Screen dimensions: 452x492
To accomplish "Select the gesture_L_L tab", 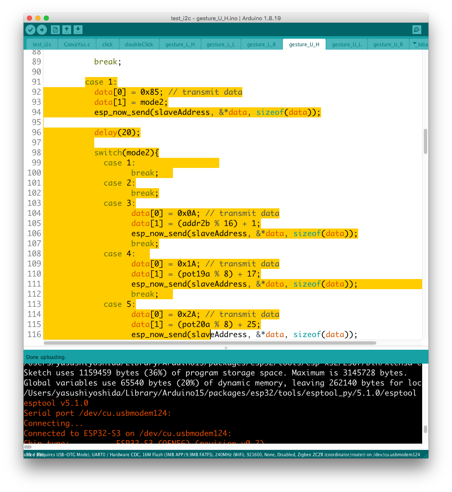I will click(221, 44).
